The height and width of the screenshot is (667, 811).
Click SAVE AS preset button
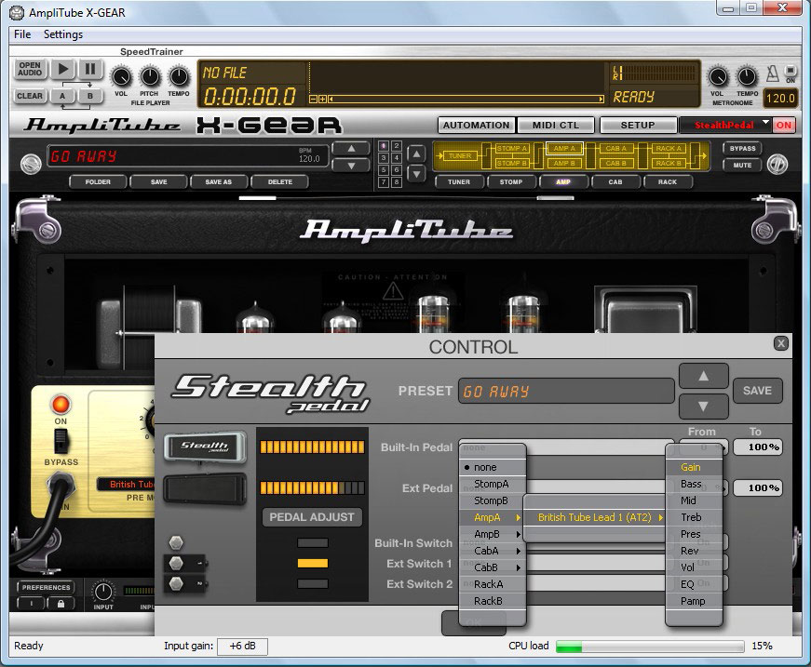218,181
